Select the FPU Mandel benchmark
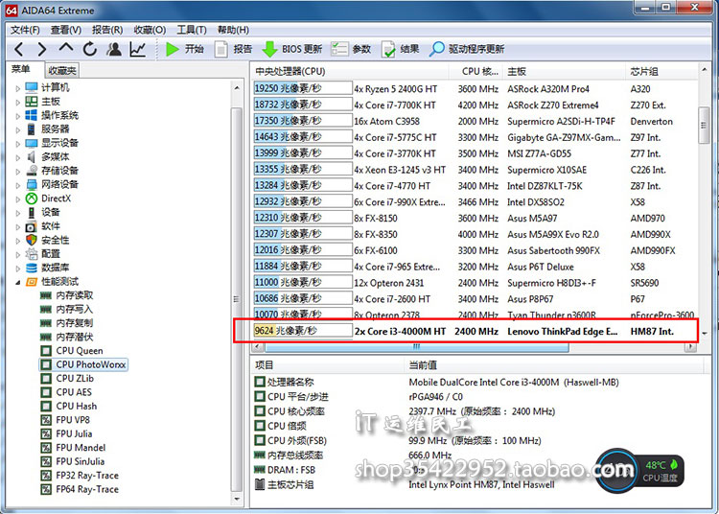The image size is (719, 514). [73, 448]
